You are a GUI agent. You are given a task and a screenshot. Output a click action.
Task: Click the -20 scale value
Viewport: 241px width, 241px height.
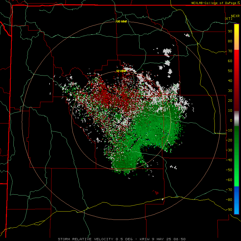229,140
